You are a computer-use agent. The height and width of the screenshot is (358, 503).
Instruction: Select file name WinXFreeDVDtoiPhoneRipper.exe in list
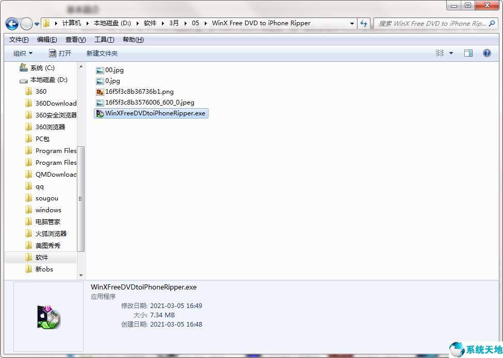tap(155, 113)
